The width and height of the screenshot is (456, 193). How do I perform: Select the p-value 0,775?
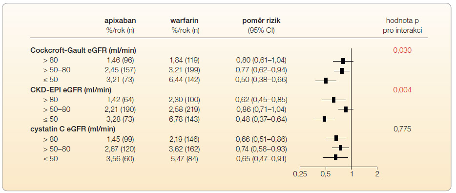(x=402, y=129)
